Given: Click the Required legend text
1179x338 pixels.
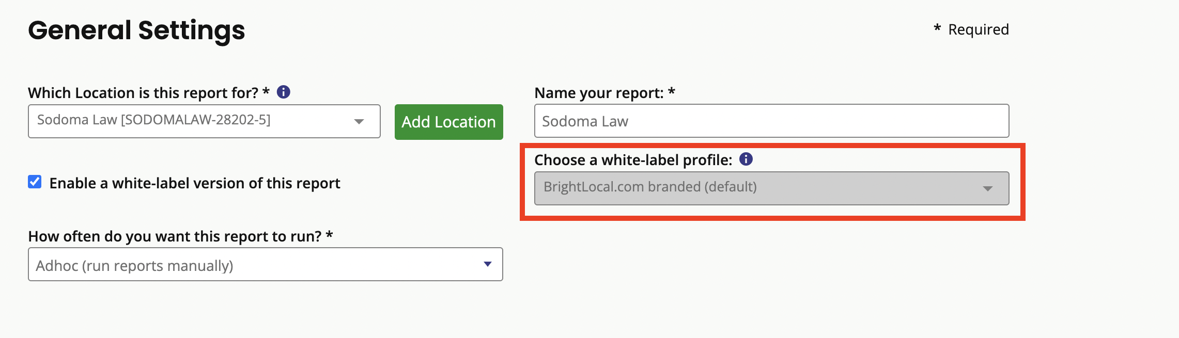Looking at the screenshot, I should pyautogui.click(x=979, y=29).
